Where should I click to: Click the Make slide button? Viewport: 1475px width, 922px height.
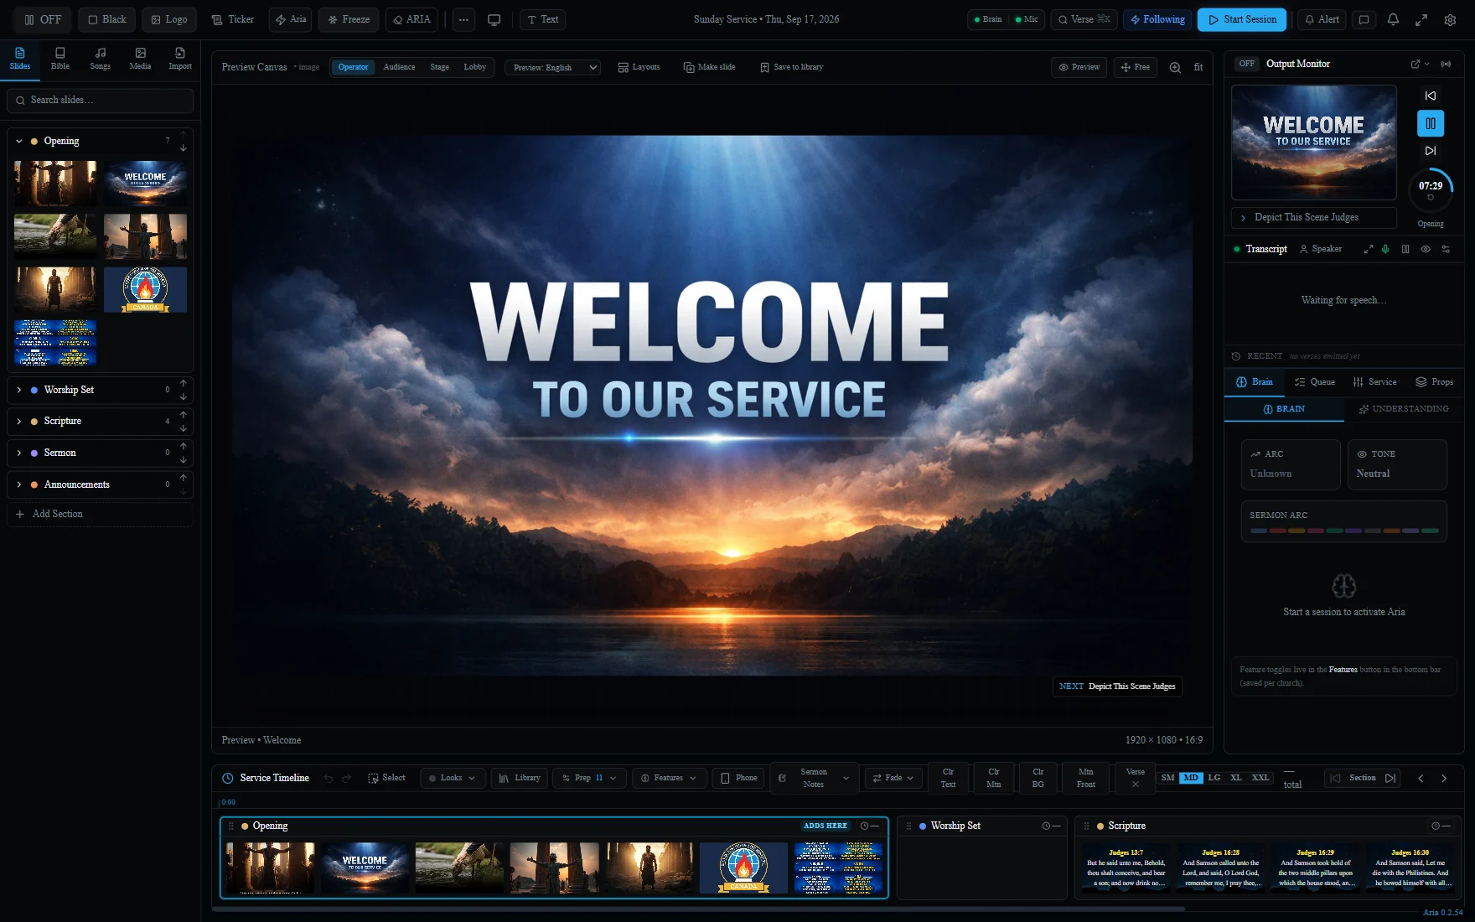click(x=709, y=67)
